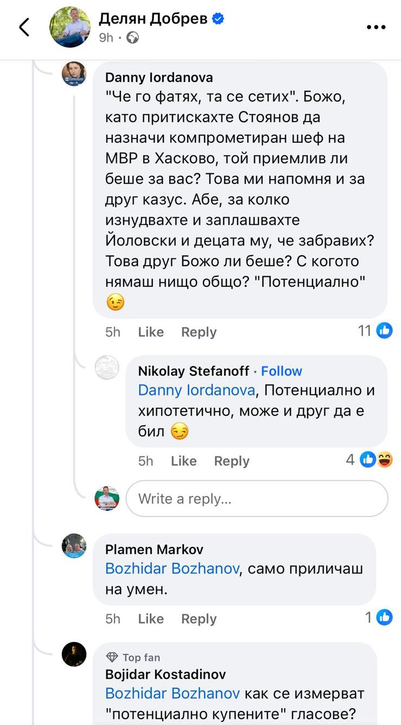This screenshot has height=725, width=401.
Task: Like Danny Iordanova's comment
Action: tap(151, 332)
